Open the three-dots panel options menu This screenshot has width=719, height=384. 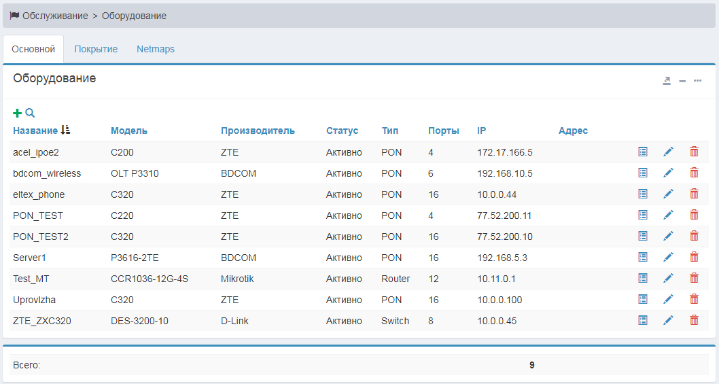click(x=697, y=81)
